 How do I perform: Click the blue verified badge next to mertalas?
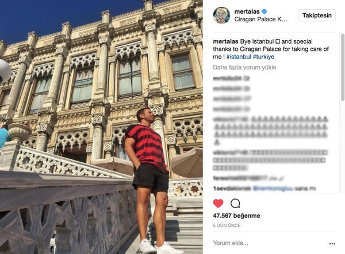[x=264, y=11]
